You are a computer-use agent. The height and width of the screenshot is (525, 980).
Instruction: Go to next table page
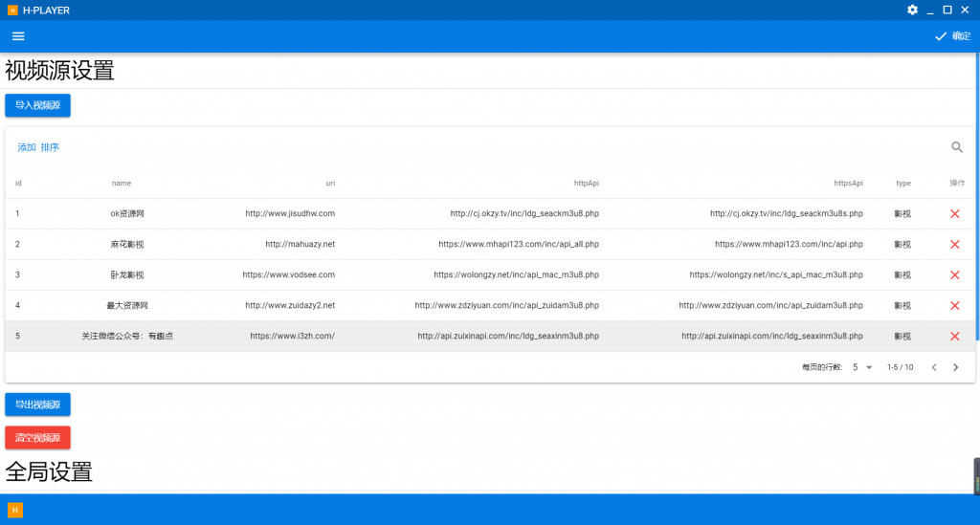click(956, 367)
